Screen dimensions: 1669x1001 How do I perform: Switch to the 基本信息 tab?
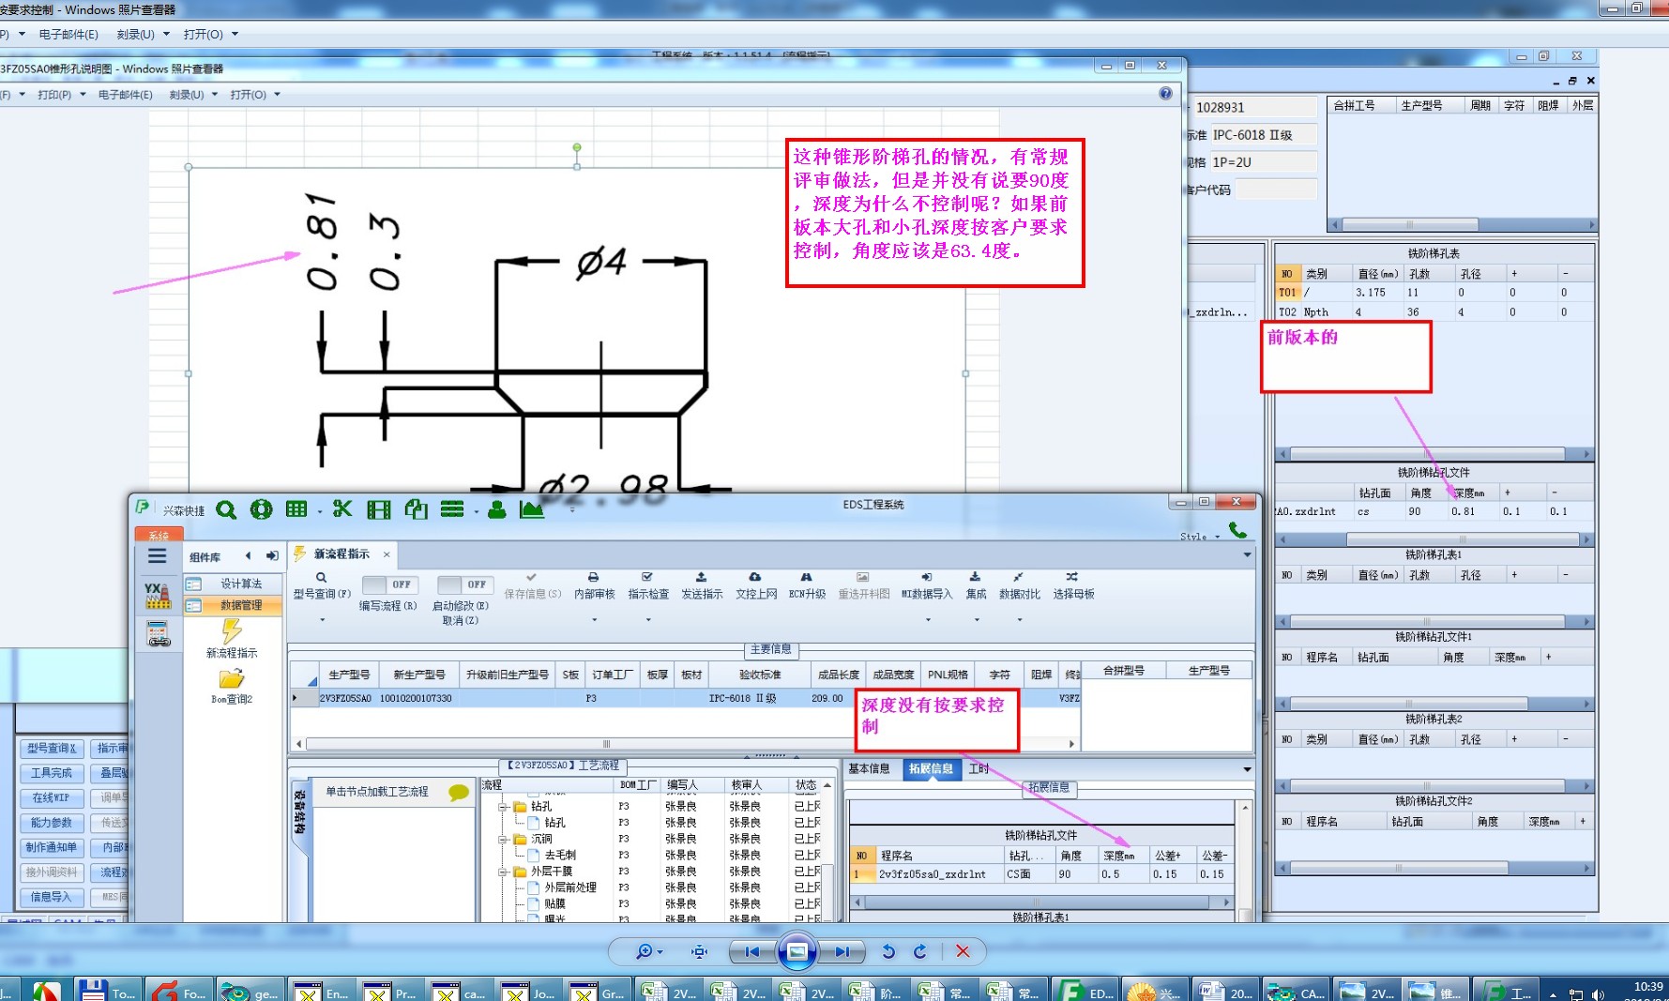pos(869,768)
